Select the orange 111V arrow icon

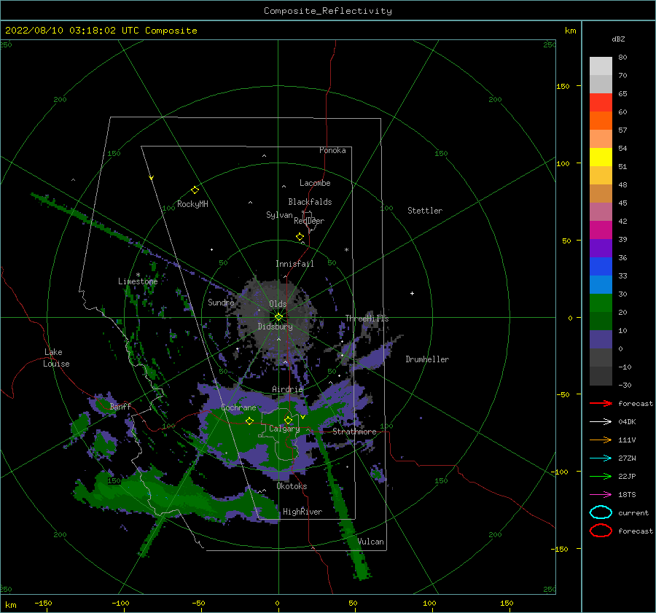tap(601, 440)
